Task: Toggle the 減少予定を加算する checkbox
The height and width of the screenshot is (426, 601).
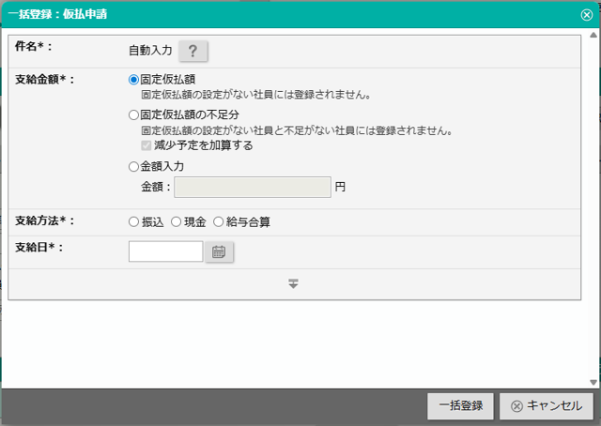Action: 146,145
